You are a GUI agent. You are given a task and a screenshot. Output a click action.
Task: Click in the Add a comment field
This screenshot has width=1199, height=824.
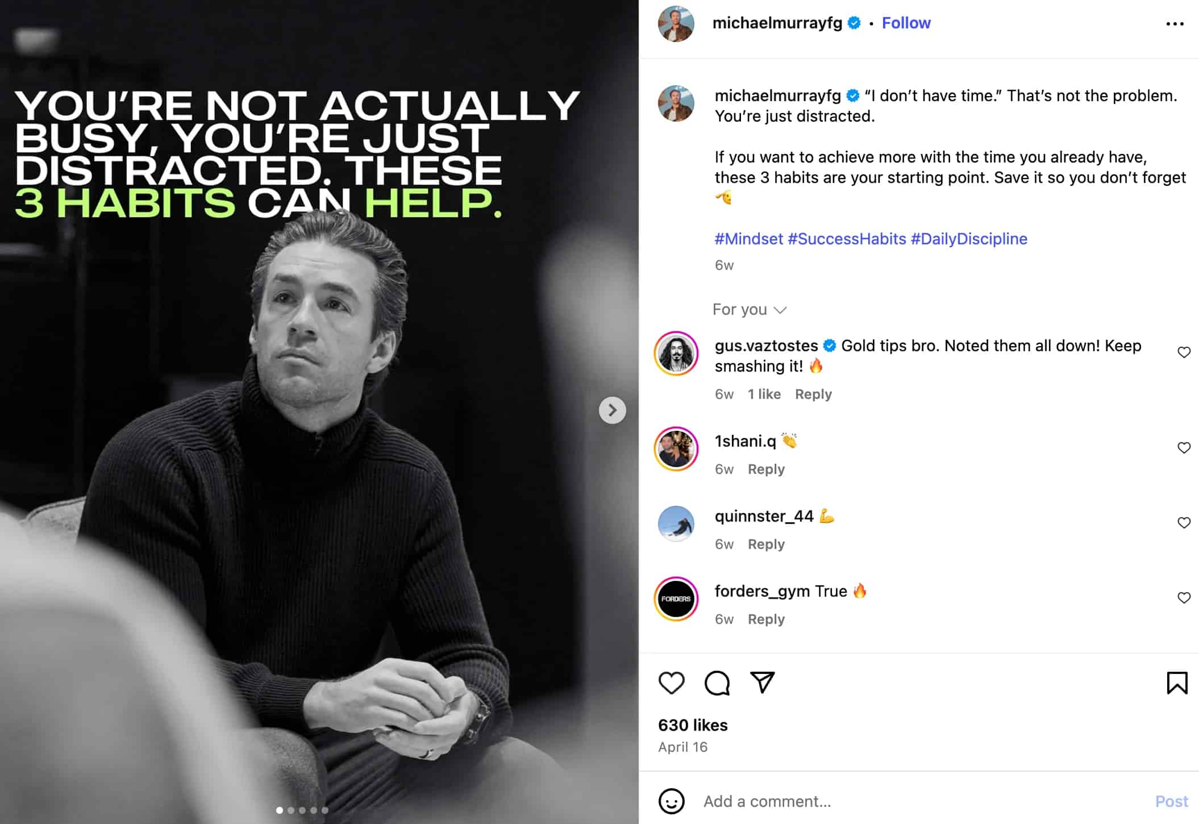pos(909,801)
